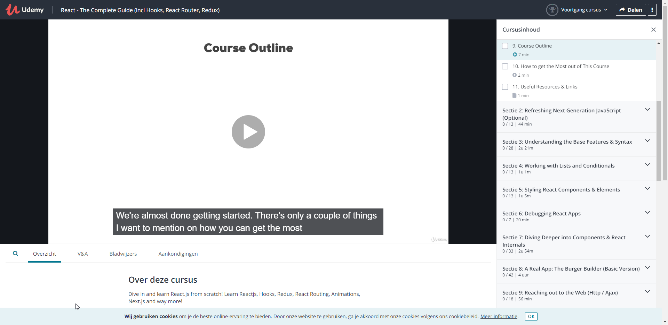Image resolution: width=668 pixels, height=325 pixels.
Task: Check off How to get the Most lecture
Action: pos(505,66)
